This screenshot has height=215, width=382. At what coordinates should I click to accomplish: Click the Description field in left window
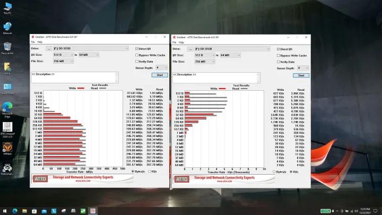(x=75, y=78)
